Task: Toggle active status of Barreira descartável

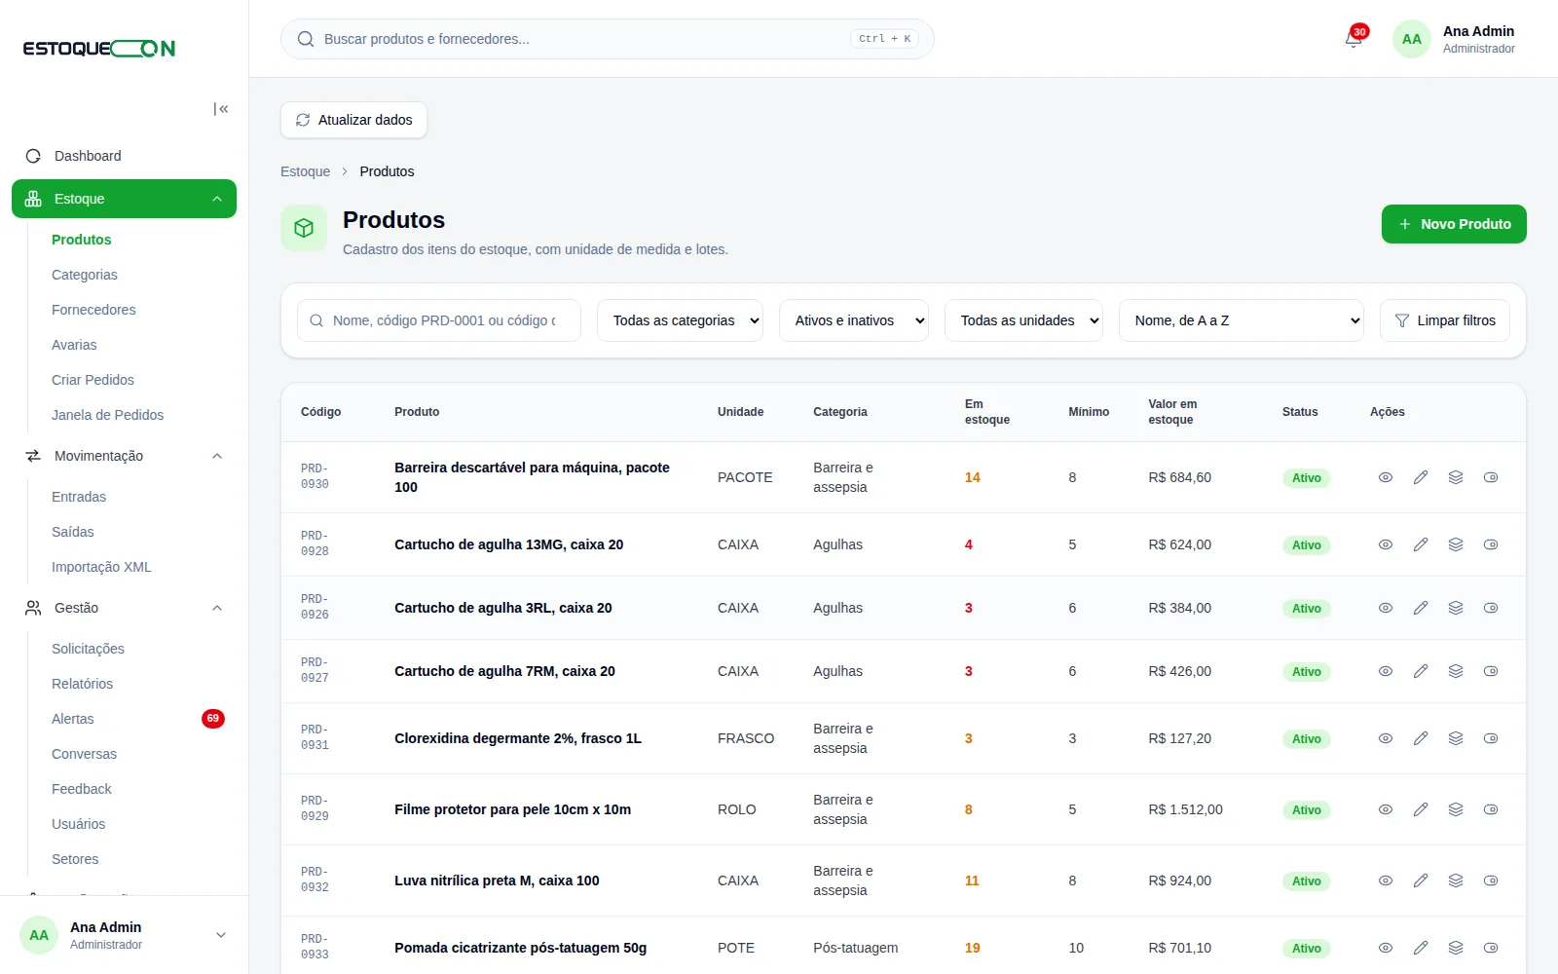Action: [x=1491, y=477]
